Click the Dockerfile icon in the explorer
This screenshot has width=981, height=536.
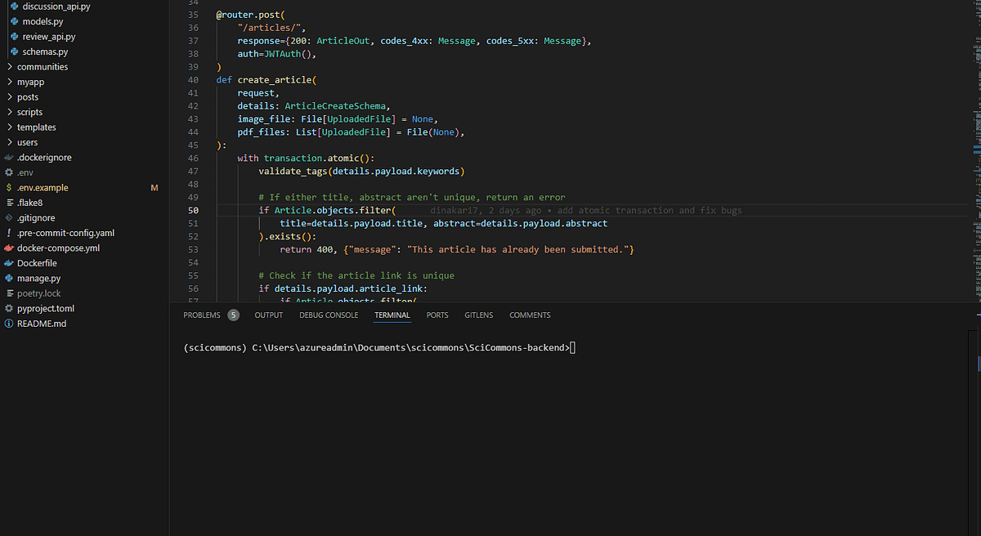(8, 263)
